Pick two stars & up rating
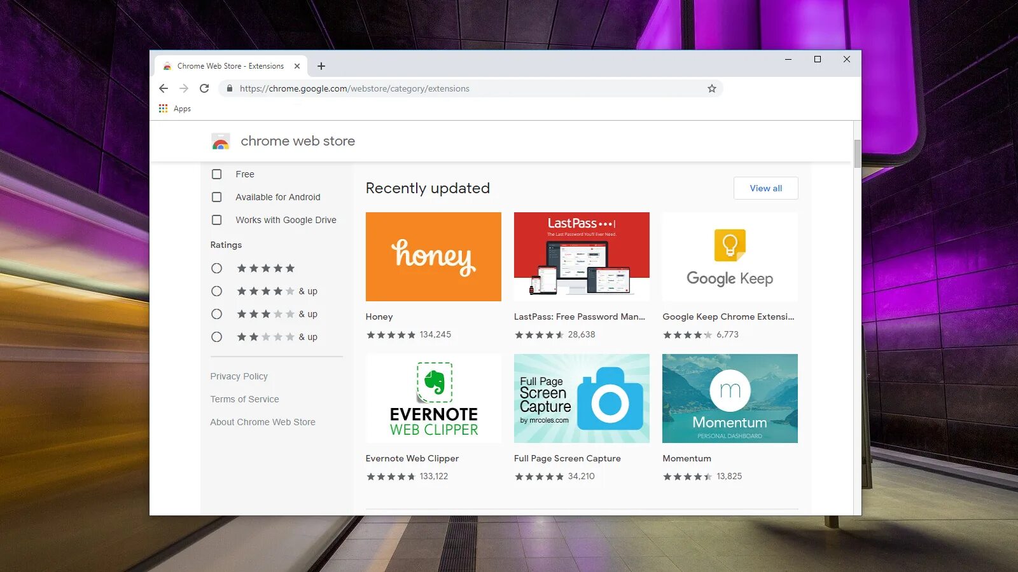The width and height of the screenshot is (1018, 572). (x=217, y=337)
